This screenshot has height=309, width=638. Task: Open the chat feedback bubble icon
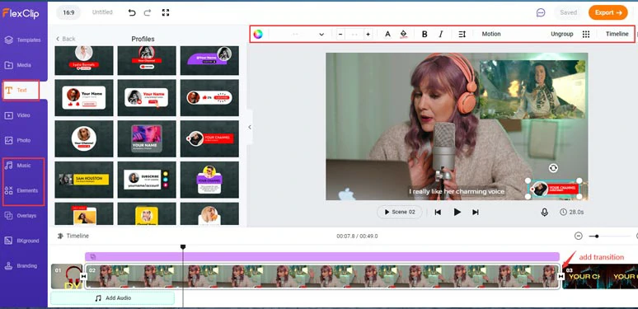[x=541, y=12]
